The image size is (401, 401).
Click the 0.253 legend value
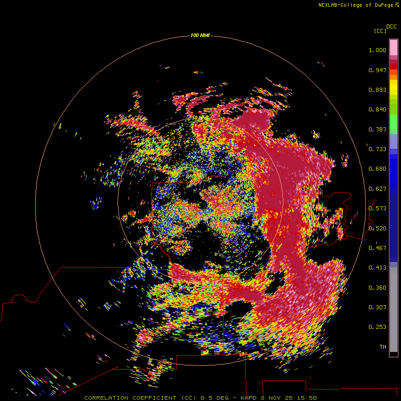[x=377, y=327]
